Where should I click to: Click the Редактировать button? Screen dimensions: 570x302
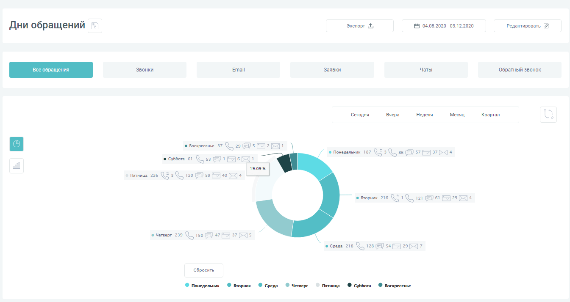click(528, 26)
